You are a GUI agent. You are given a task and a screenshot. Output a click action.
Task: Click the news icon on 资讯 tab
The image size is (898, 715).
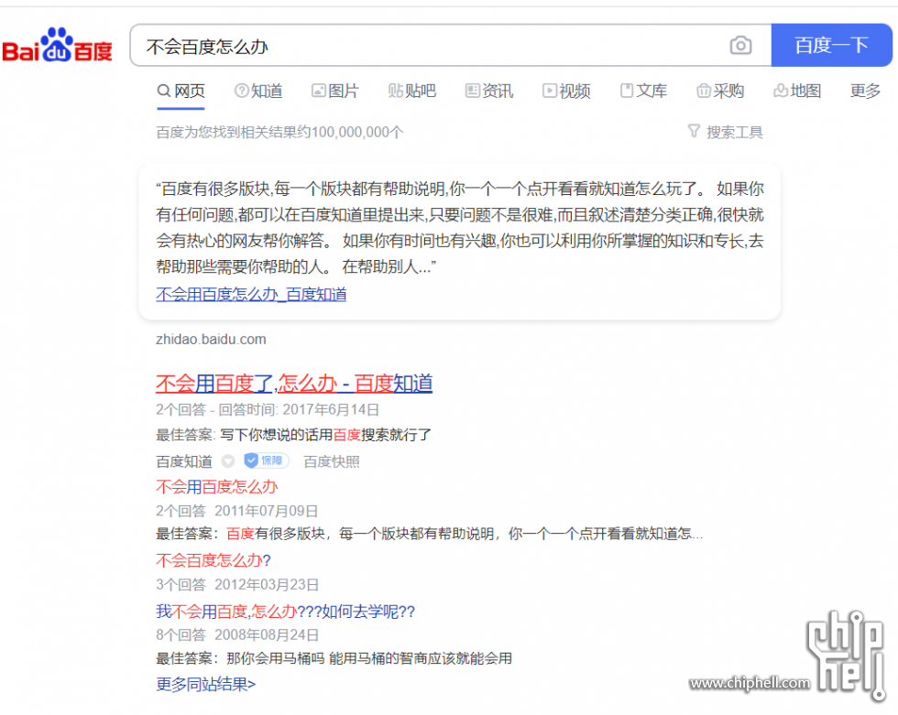pos(473,91)
